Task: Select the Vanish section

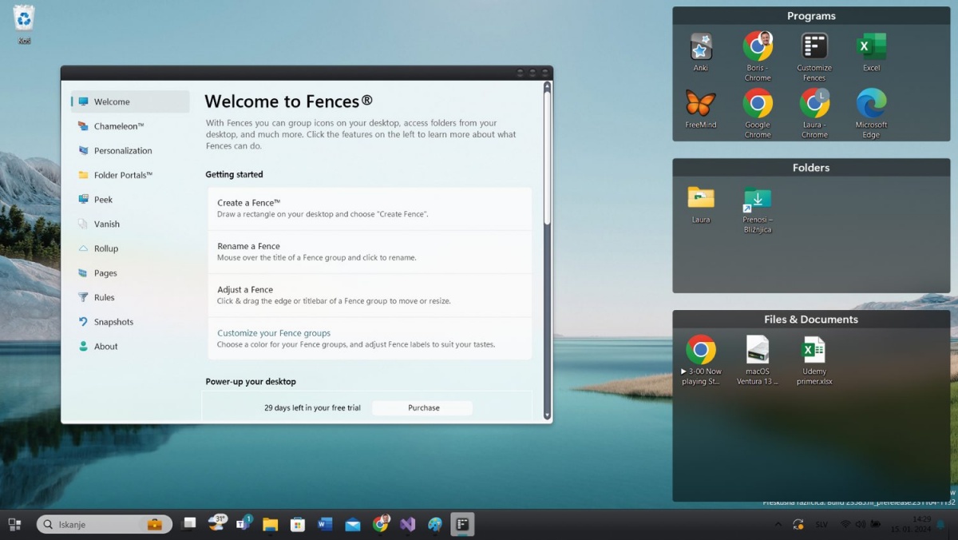Action: 130,224
